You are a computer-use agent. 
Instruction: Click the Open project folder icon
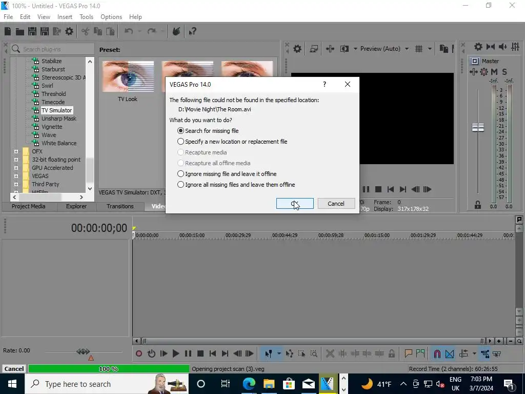point(20,31)
